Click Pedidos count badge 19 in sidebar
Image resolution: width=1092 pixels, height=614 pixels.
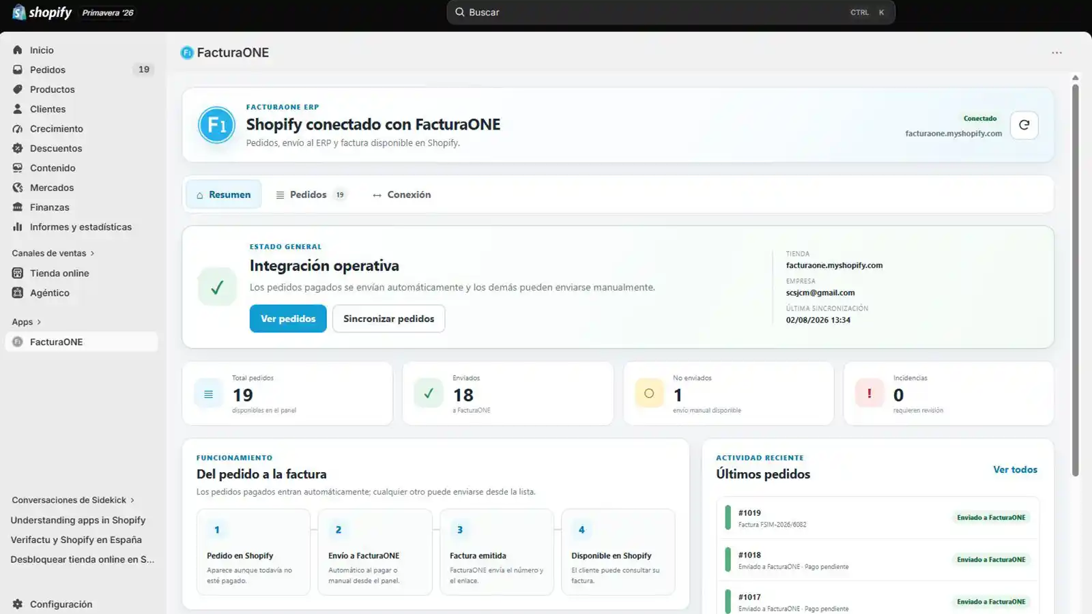[143, 70]
